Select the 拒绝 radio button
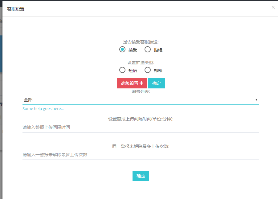This screenshot has width=278, height=199. (x=148, y=49)
